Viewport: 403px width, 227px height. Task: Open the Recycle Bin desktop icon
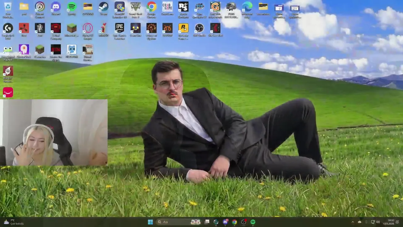click(x=8, y=10)
